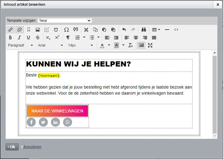This screenshot has width=223, height=159.
Task: Click the clock timer icon
Action: [56, 30]
